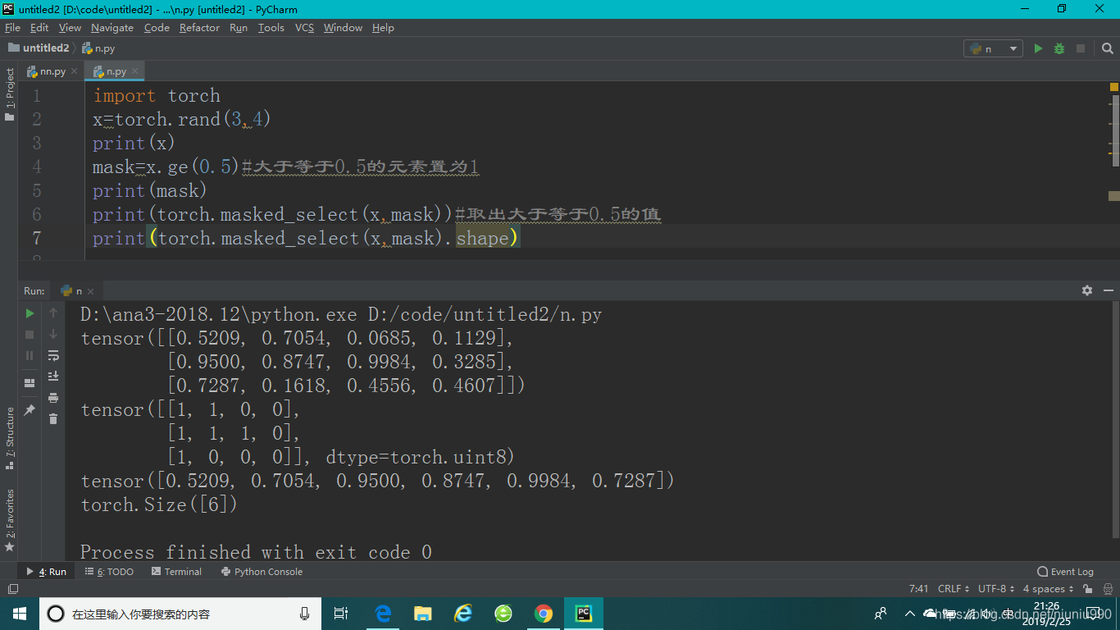Switch to the 4: Run bottom tab
The height and width of the screenshot is (630, 1120).
point(47,572)
